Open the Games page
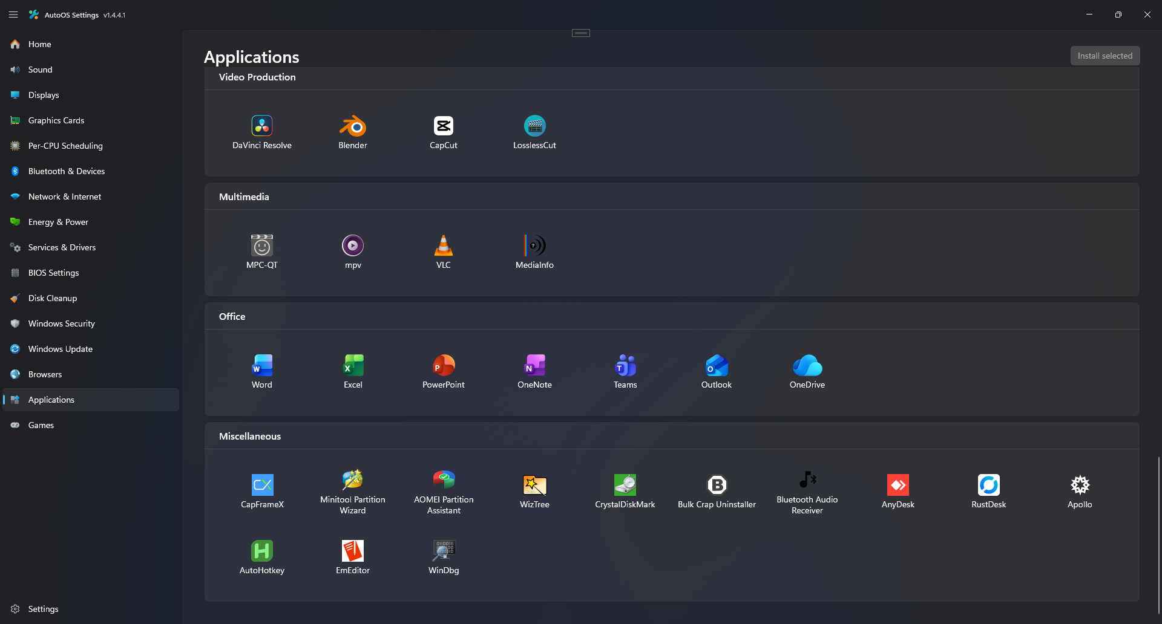The height and width of the screenshot is (624, 1162). [x=91, y=425]
